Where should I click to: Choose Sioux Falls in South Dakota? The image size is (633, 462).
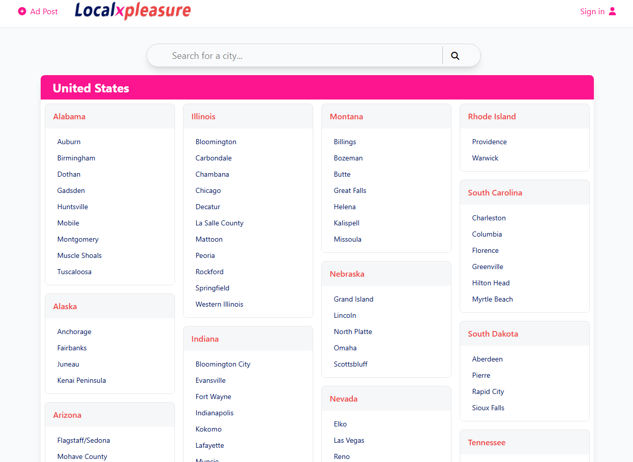click(x=488, y=408)
